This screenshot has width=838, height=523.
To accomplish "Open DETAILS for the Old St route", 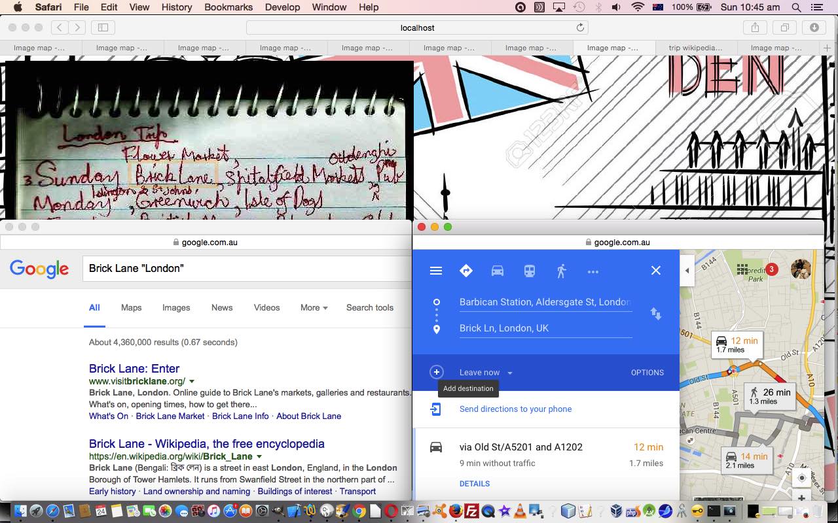I will coord(475,484).
